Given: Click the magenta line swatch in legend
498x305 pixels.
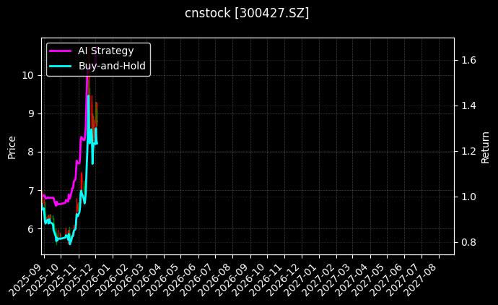Looking at the screenshot, I should (x=60, y=51).
